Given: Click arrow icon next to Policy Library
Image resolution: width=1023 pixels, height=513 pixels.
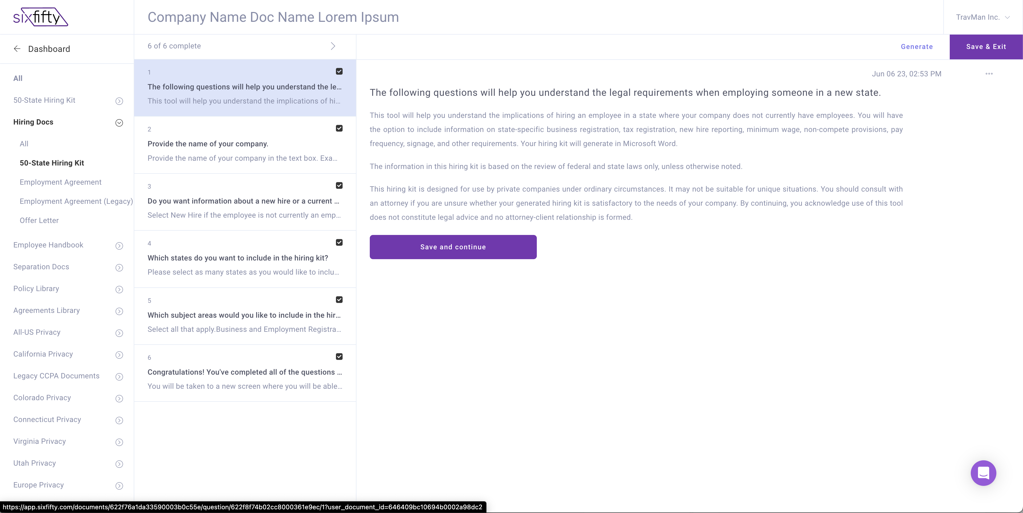Looking at the screenshot, I should pyautogui.click(x=119, y=289).
